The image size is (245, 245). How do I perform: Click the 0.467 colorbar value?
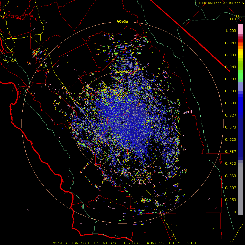[231, 152]
